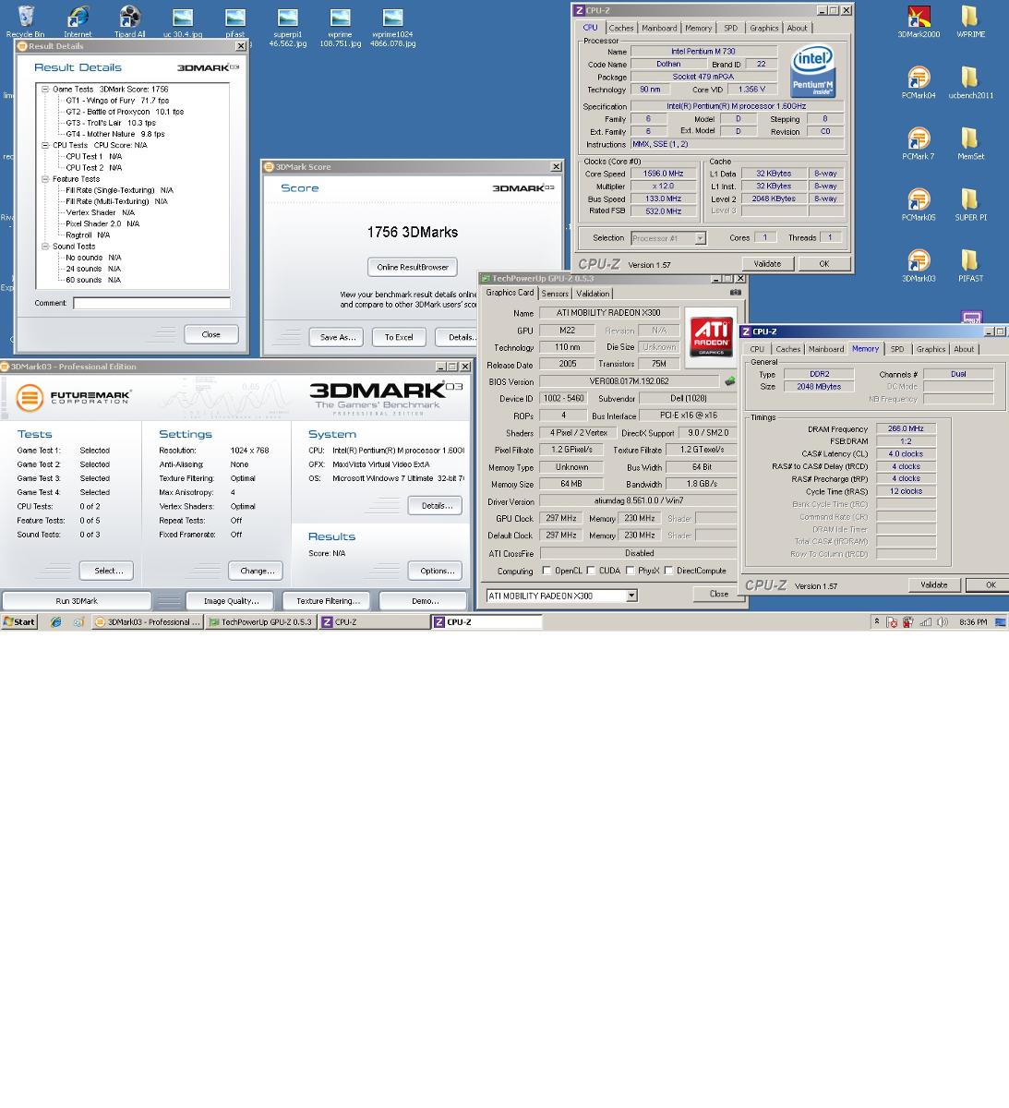Viewport: 1009px width, 1108px height.
Task: Show hidden system tray icons arrow
Action: [876, 622]
